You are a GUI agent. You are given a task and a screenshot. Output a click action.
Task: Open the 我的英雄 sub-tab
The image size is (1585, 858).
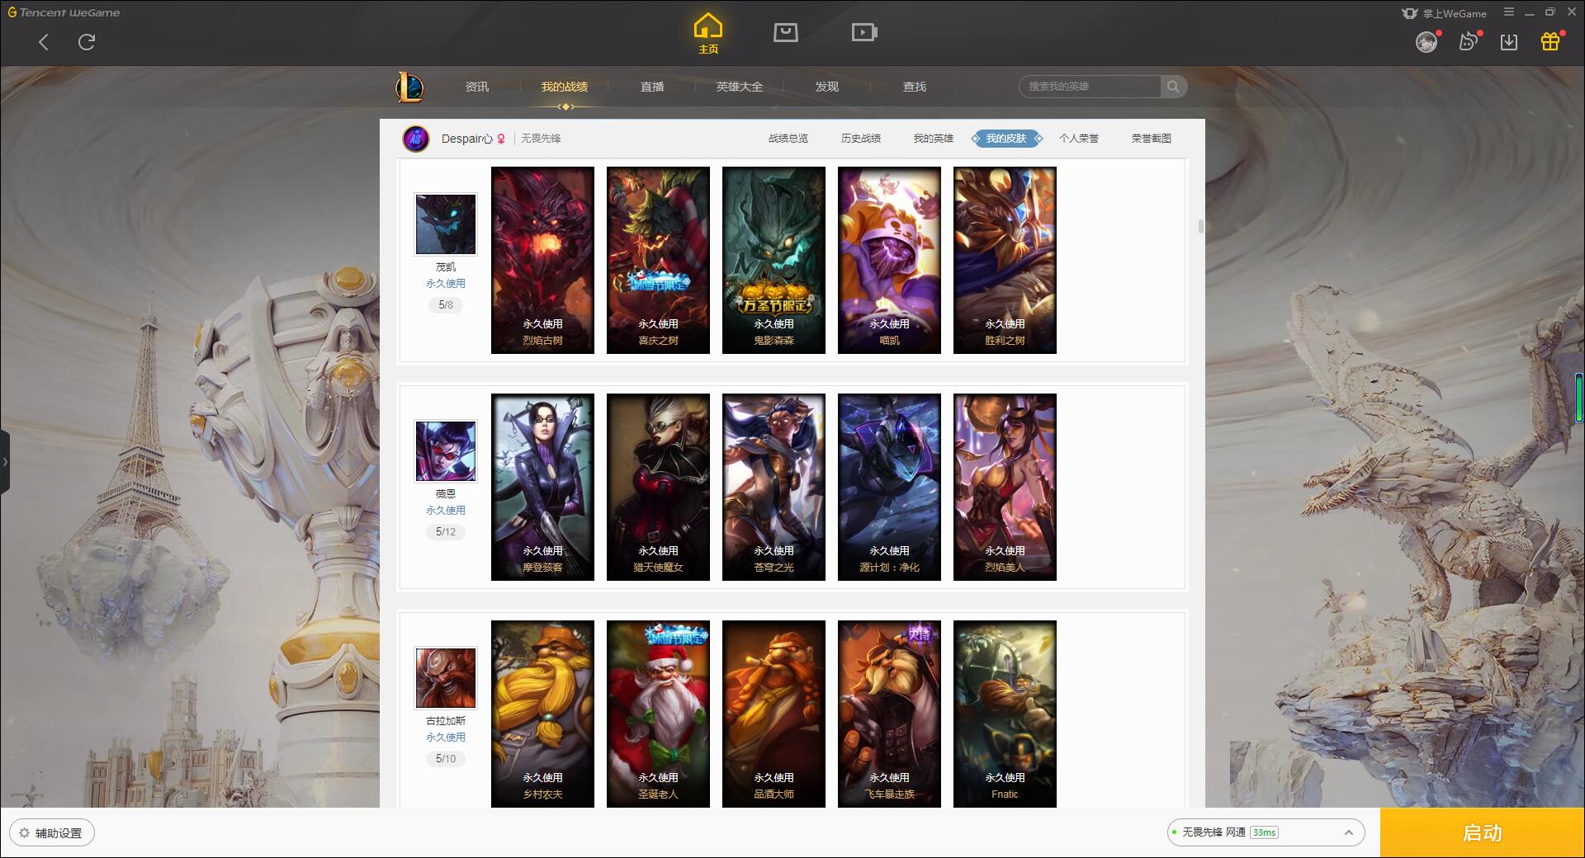pos(934,139)
